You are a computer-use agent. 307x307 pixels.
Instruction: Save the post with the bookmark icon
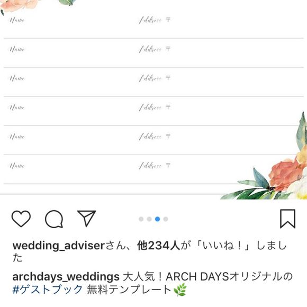pyautogui.click(x=287, y=219)
